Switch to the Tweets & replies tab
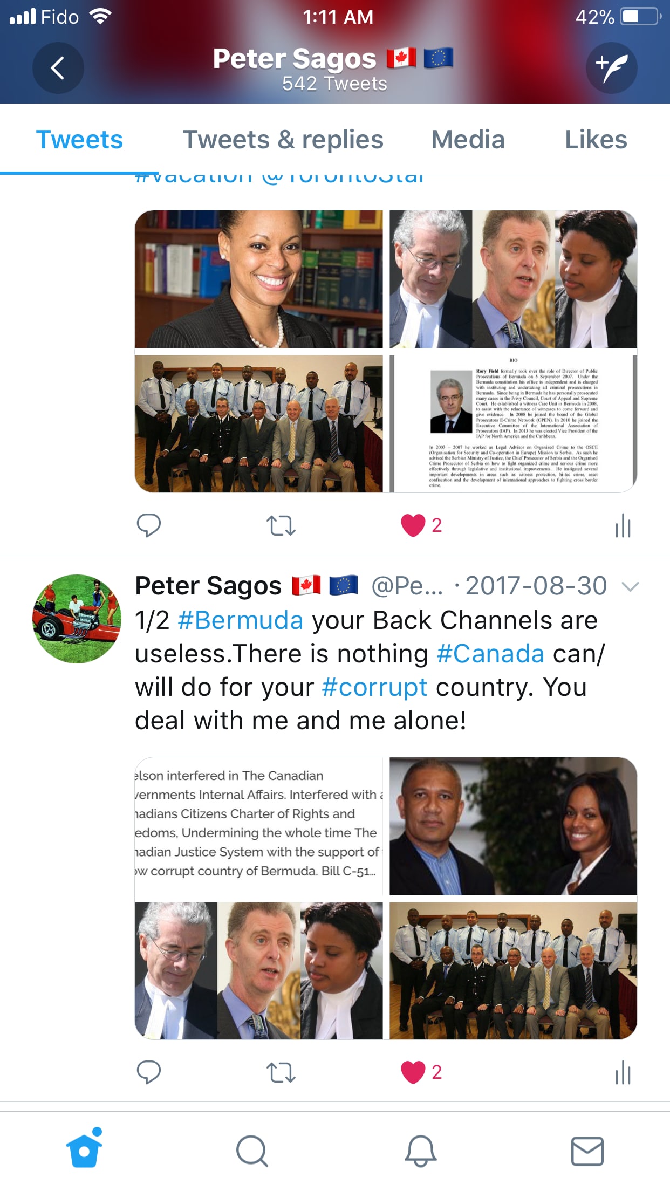The image size is (670, 1191). 283,140
